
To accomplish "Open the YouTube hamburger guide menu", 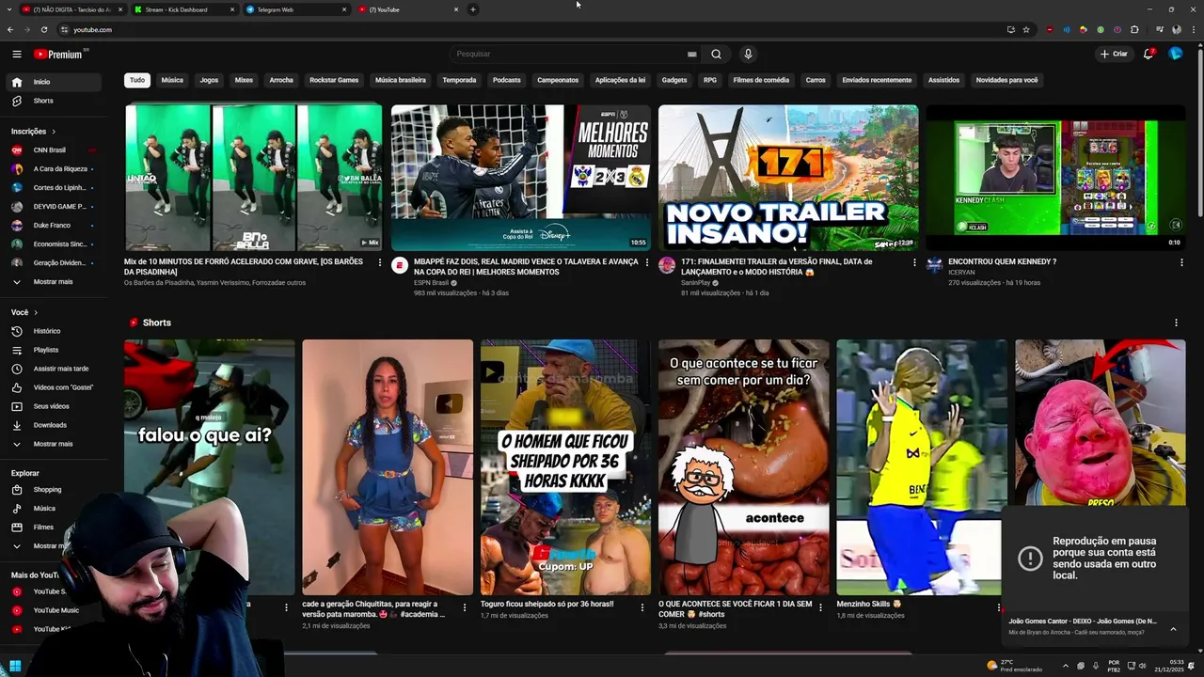I will point(16,54).
